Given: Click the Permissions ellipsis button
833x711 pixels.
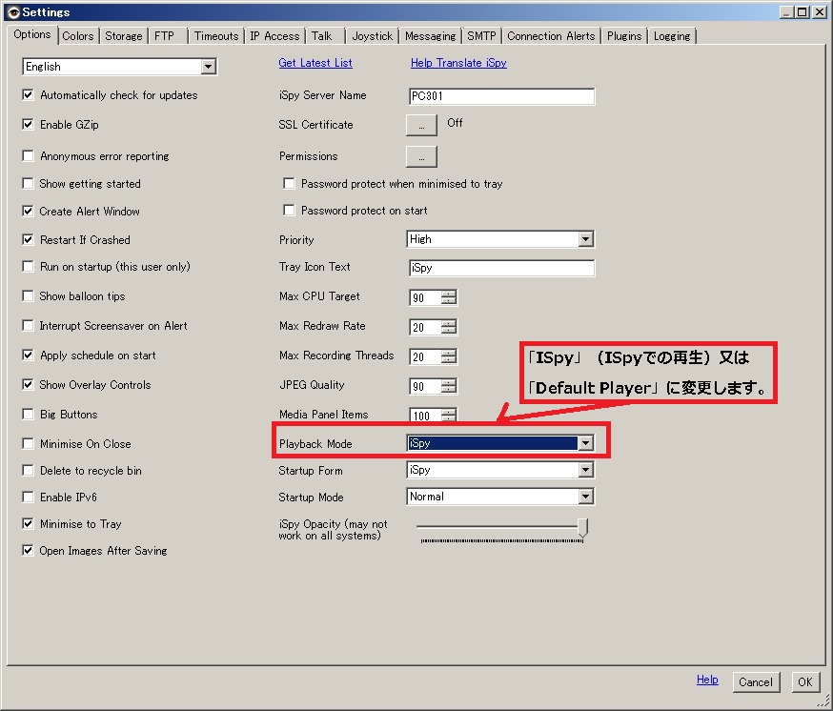Looking at the screenshot, I should [x=421, y=156].
